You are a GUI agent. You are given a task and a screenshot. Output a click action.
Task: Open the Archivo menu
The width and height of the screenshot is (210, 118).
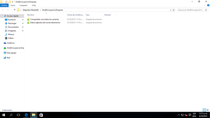(4, 5)
